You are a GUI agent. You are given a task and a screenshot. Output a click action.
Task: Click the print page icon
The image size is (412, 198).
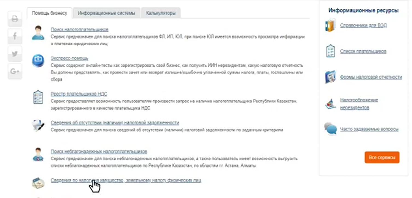point(15,19)
